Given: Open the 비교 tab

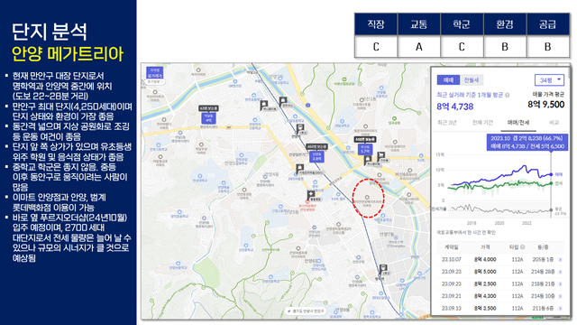Looking at the screenshot, I should (x=554, y=123).
